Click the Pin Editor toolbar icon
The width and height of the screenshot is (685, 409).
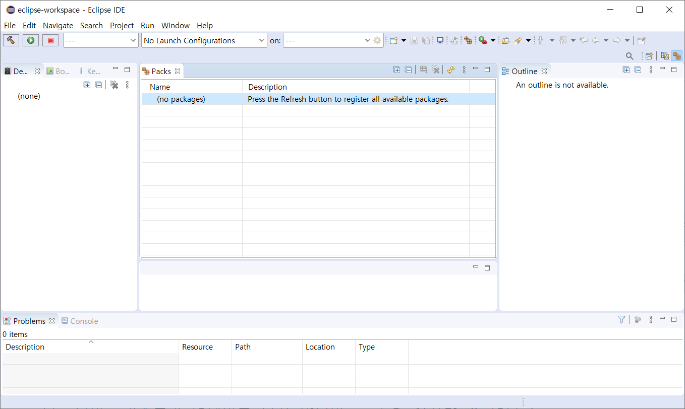[641, 40]
